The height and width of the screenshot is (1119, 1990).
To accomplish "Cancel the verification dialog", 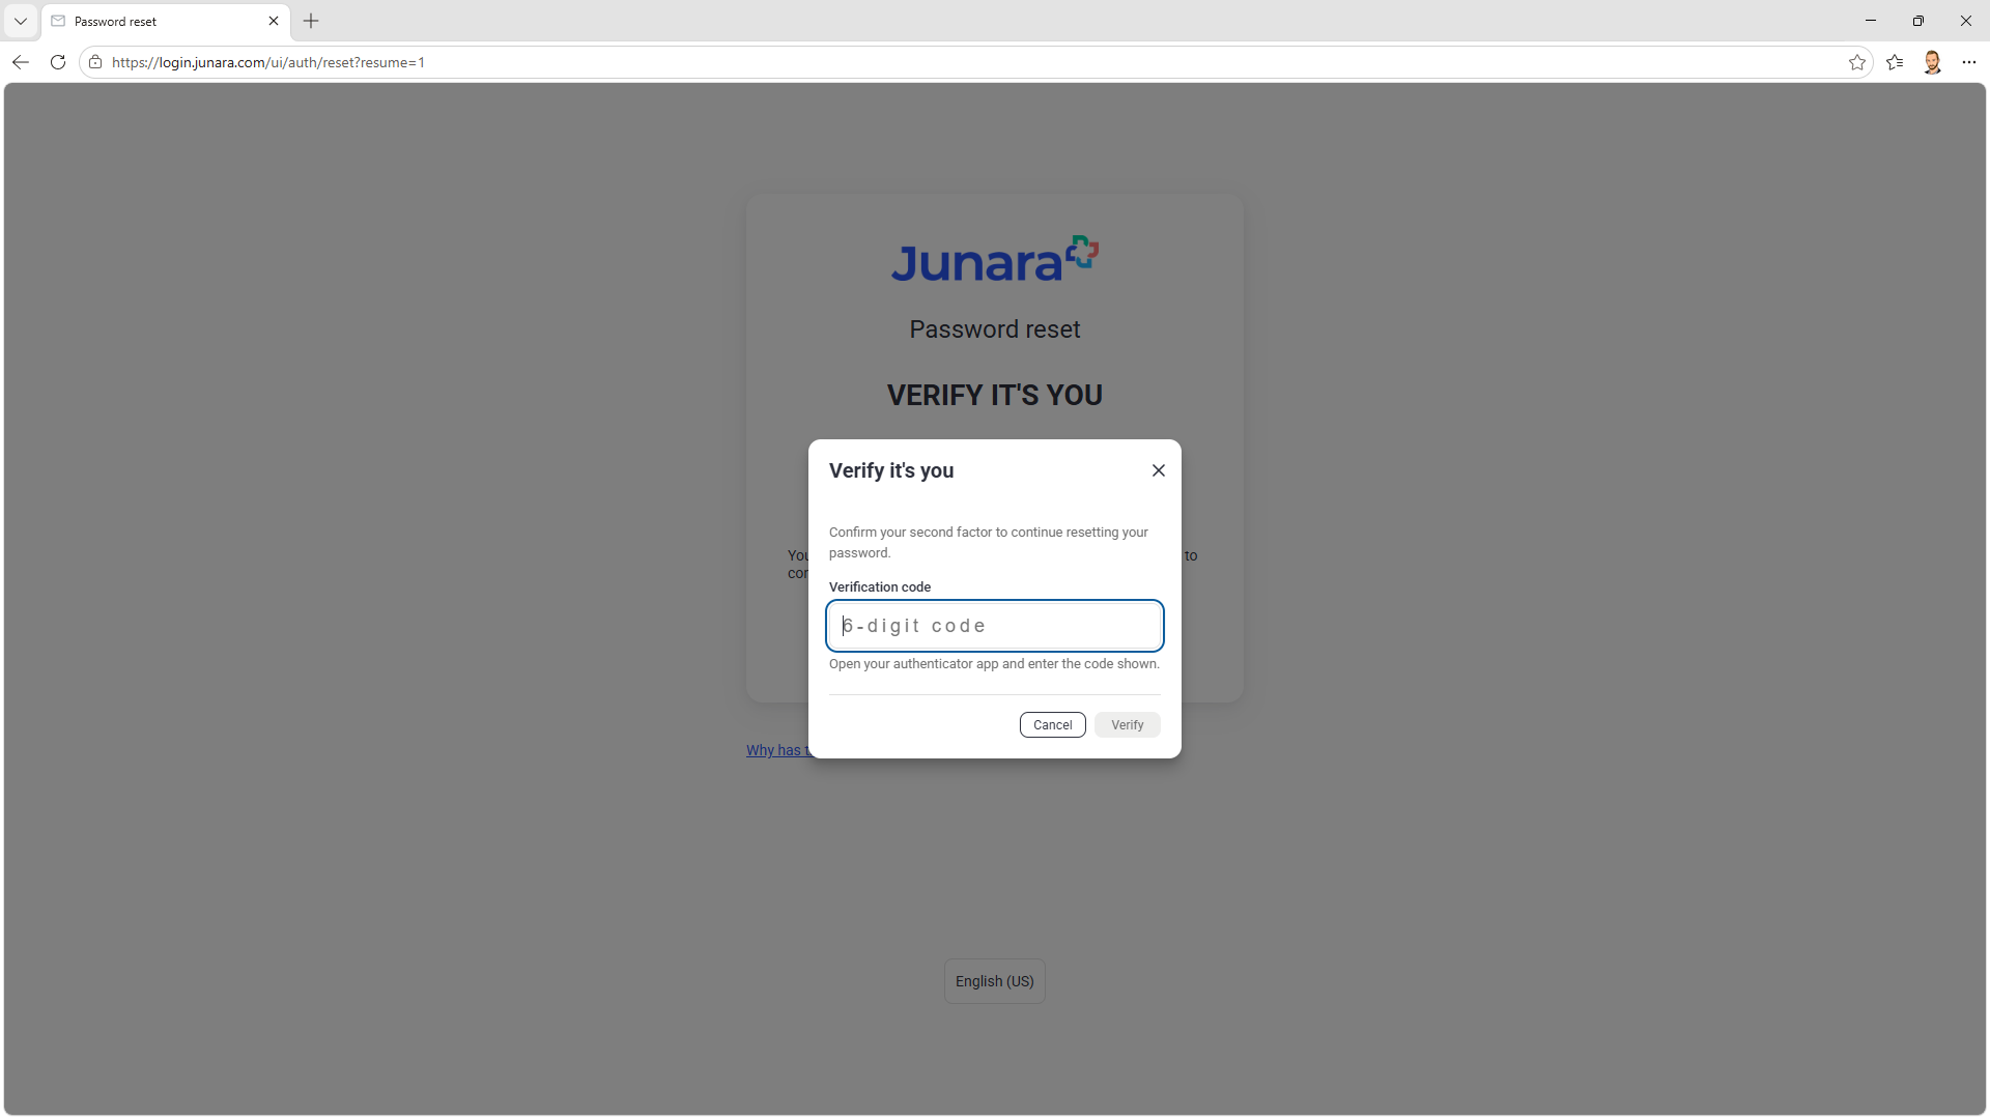I will coord(1052,725).
